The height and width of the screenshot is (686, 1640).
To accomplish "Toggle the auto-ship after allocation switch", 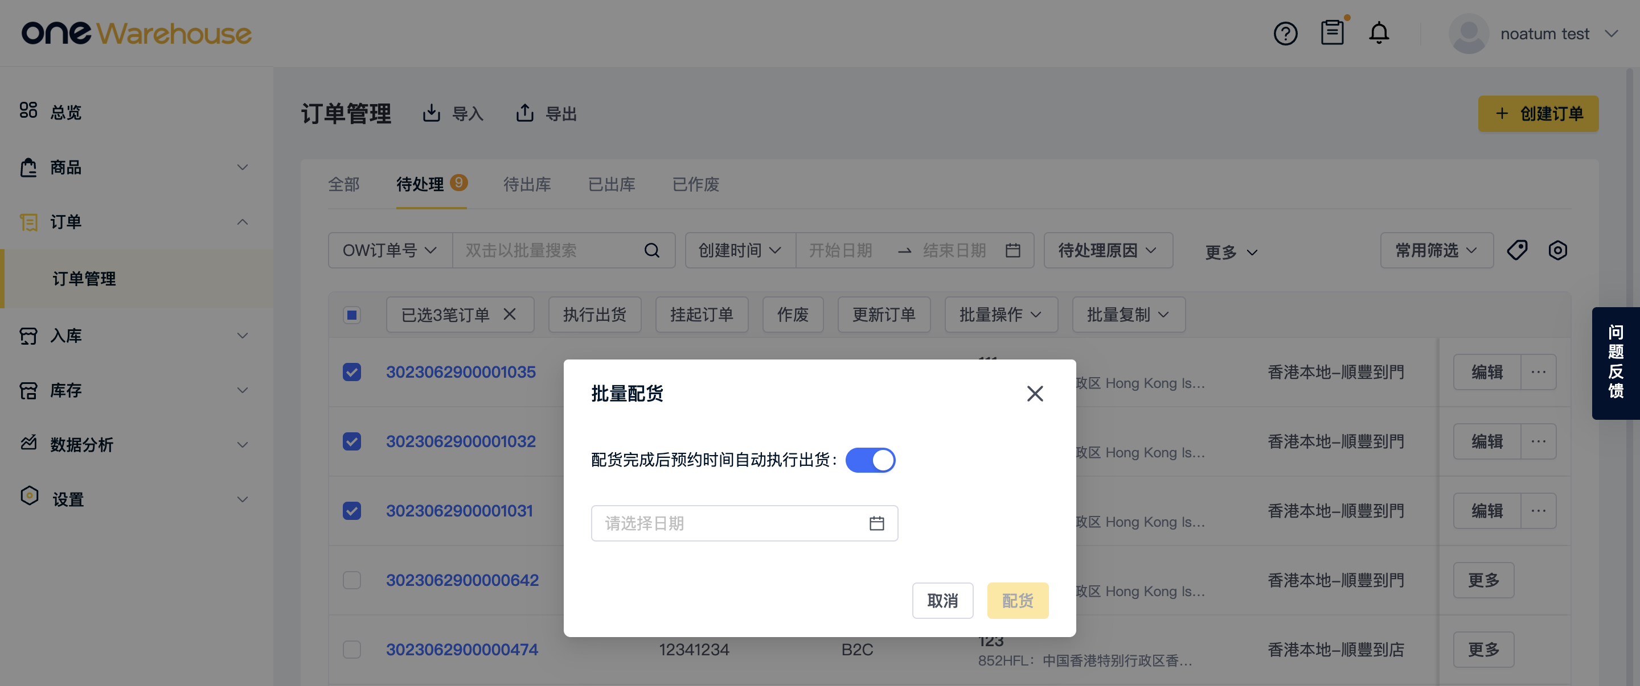I will tap(870, 460).
